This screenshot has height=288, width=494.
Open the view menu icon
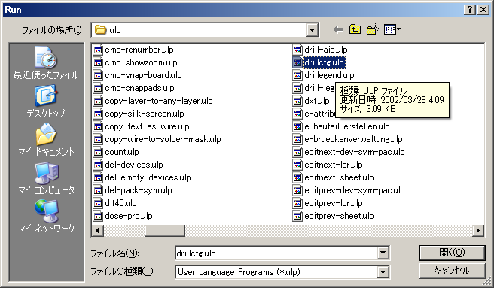coord(392,29)
